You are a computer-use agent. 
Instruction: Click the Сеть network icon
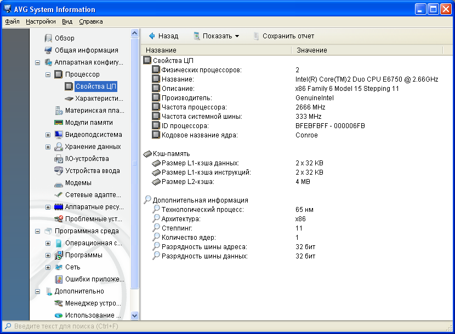point(59,267)
